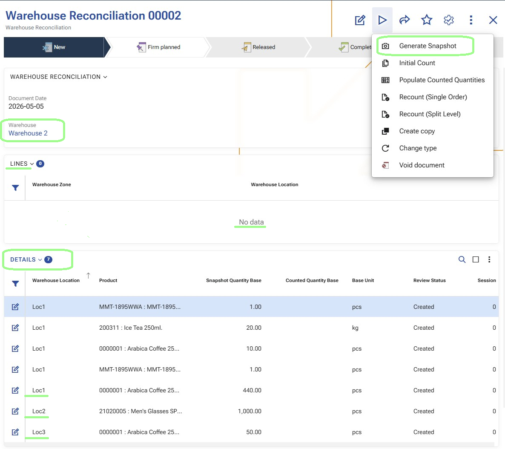
Task: Click the Document Date value 2026-05-05
Action: (26, 106)
